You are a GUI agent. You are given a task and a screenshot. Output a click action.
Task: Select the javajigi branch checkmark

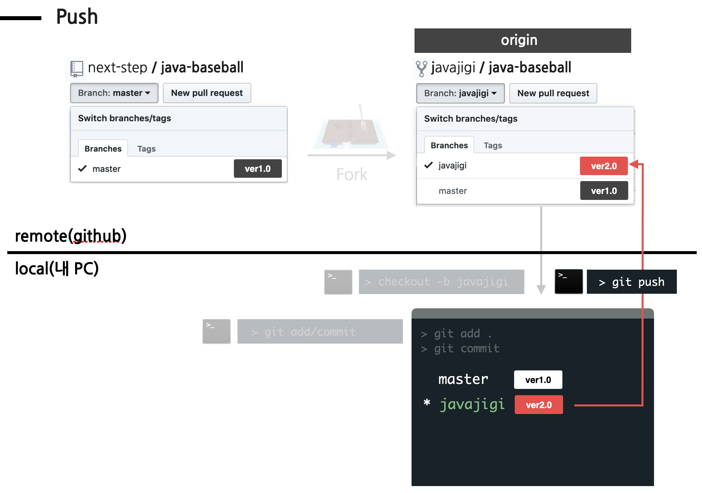tap(428, 166)
